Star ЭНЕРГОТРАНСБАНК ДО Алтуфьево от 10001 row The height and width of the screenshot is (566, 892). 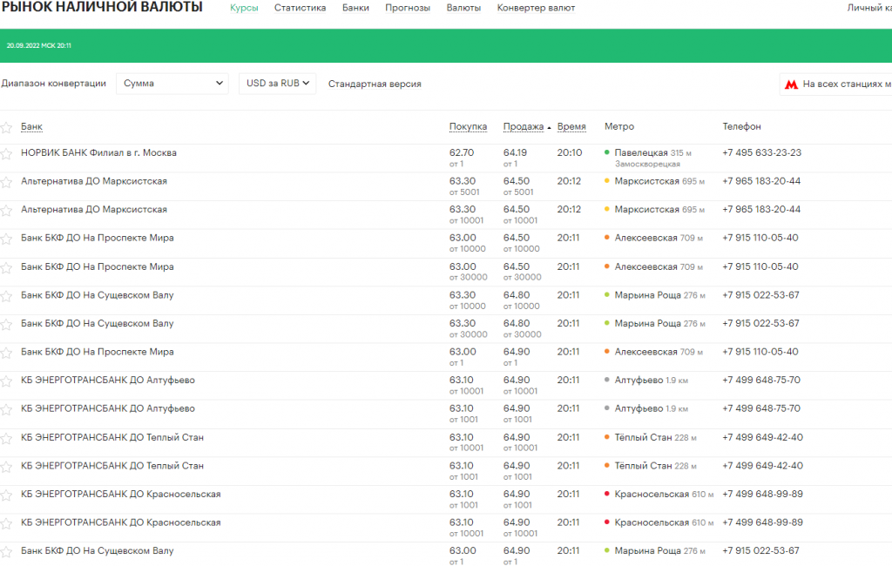[x=6, y=381]
